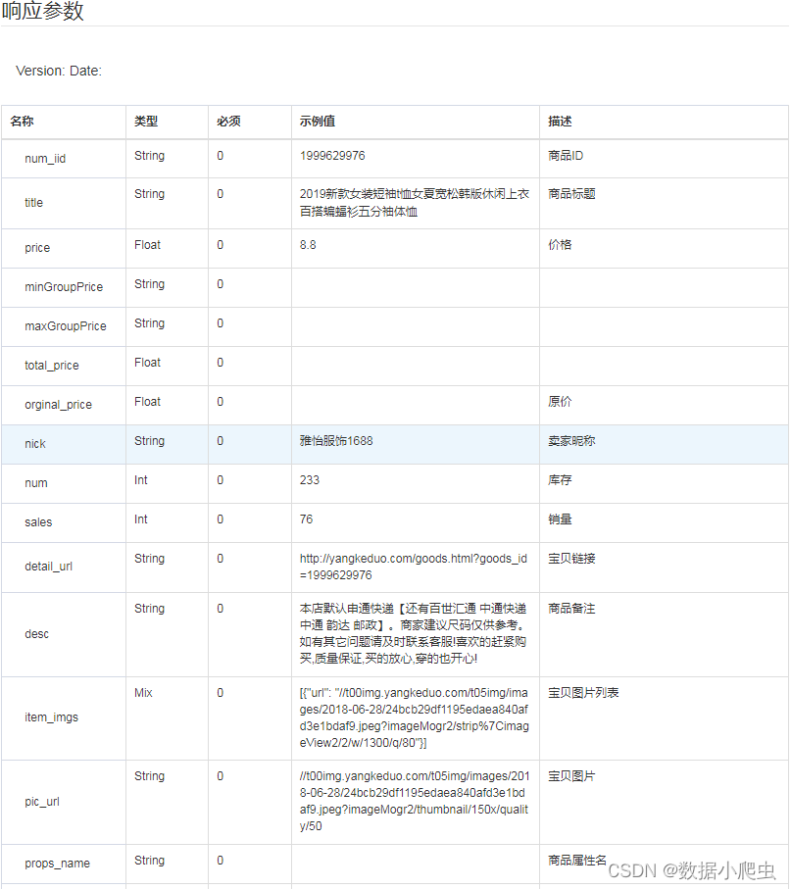Select the 'item_imgs' parameter name
Viewport: 791px width, 889px height.
click(52, 717)
